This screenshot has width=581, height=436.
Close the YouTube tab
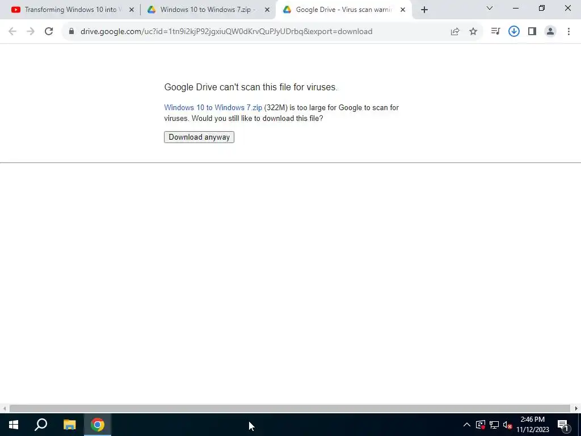[131, 10]
